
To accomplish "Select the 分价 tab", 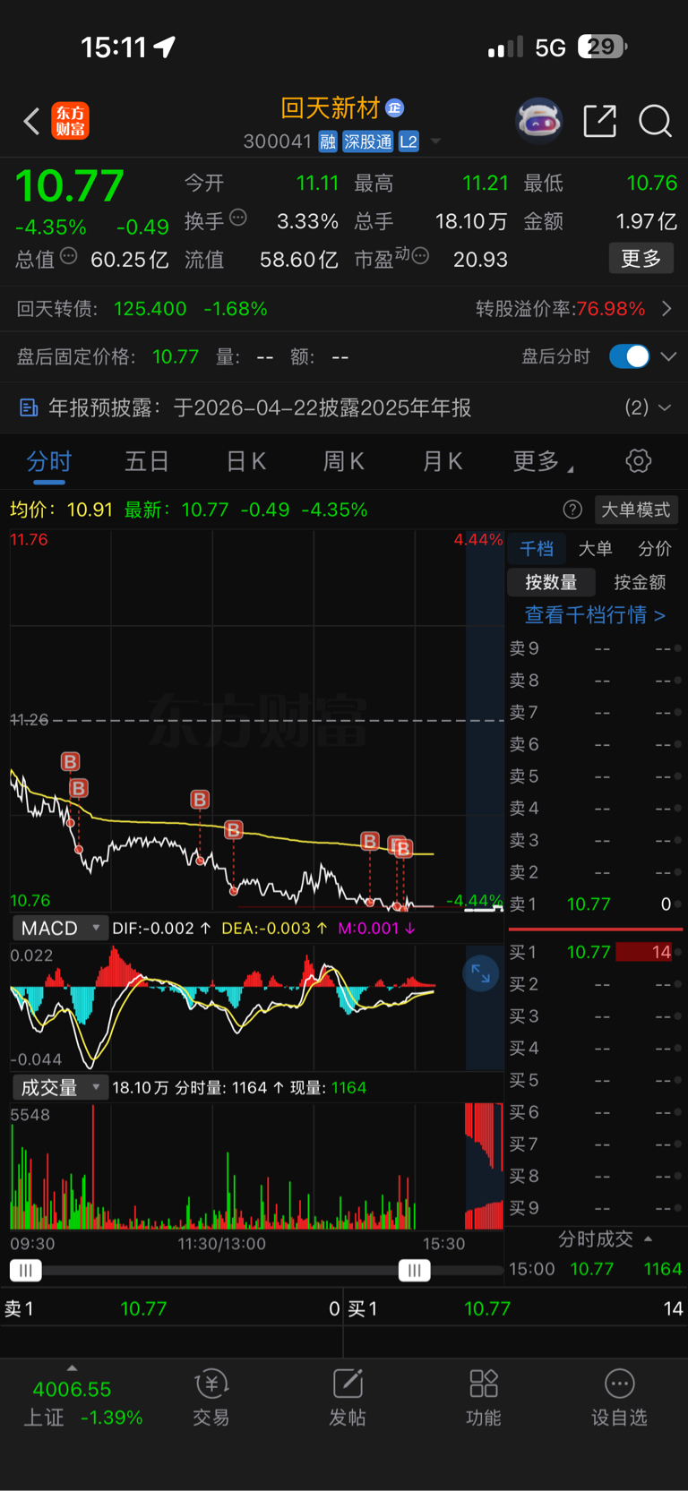I will 655,548.
